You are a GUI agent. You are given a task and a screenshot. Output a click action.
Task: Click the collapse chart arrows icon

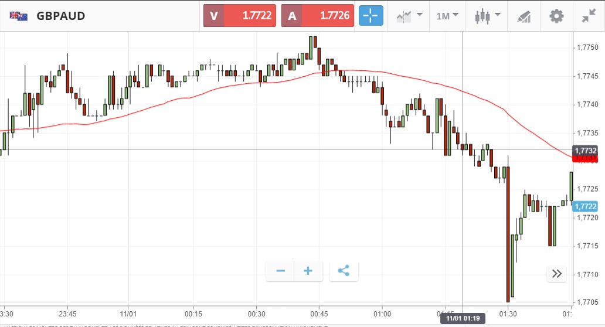coord(588,16)
